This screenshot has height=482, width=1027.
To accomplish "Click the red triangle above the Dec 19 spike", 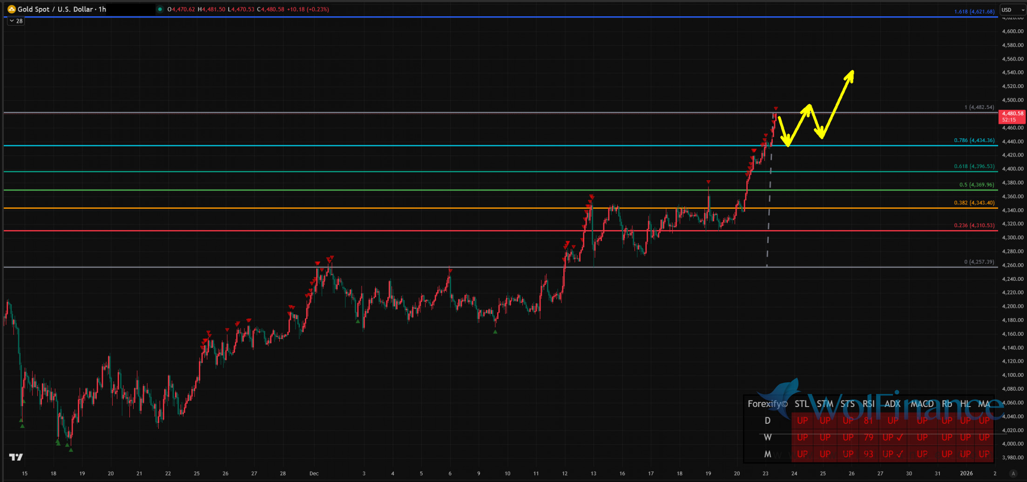I will pos(708,182).
